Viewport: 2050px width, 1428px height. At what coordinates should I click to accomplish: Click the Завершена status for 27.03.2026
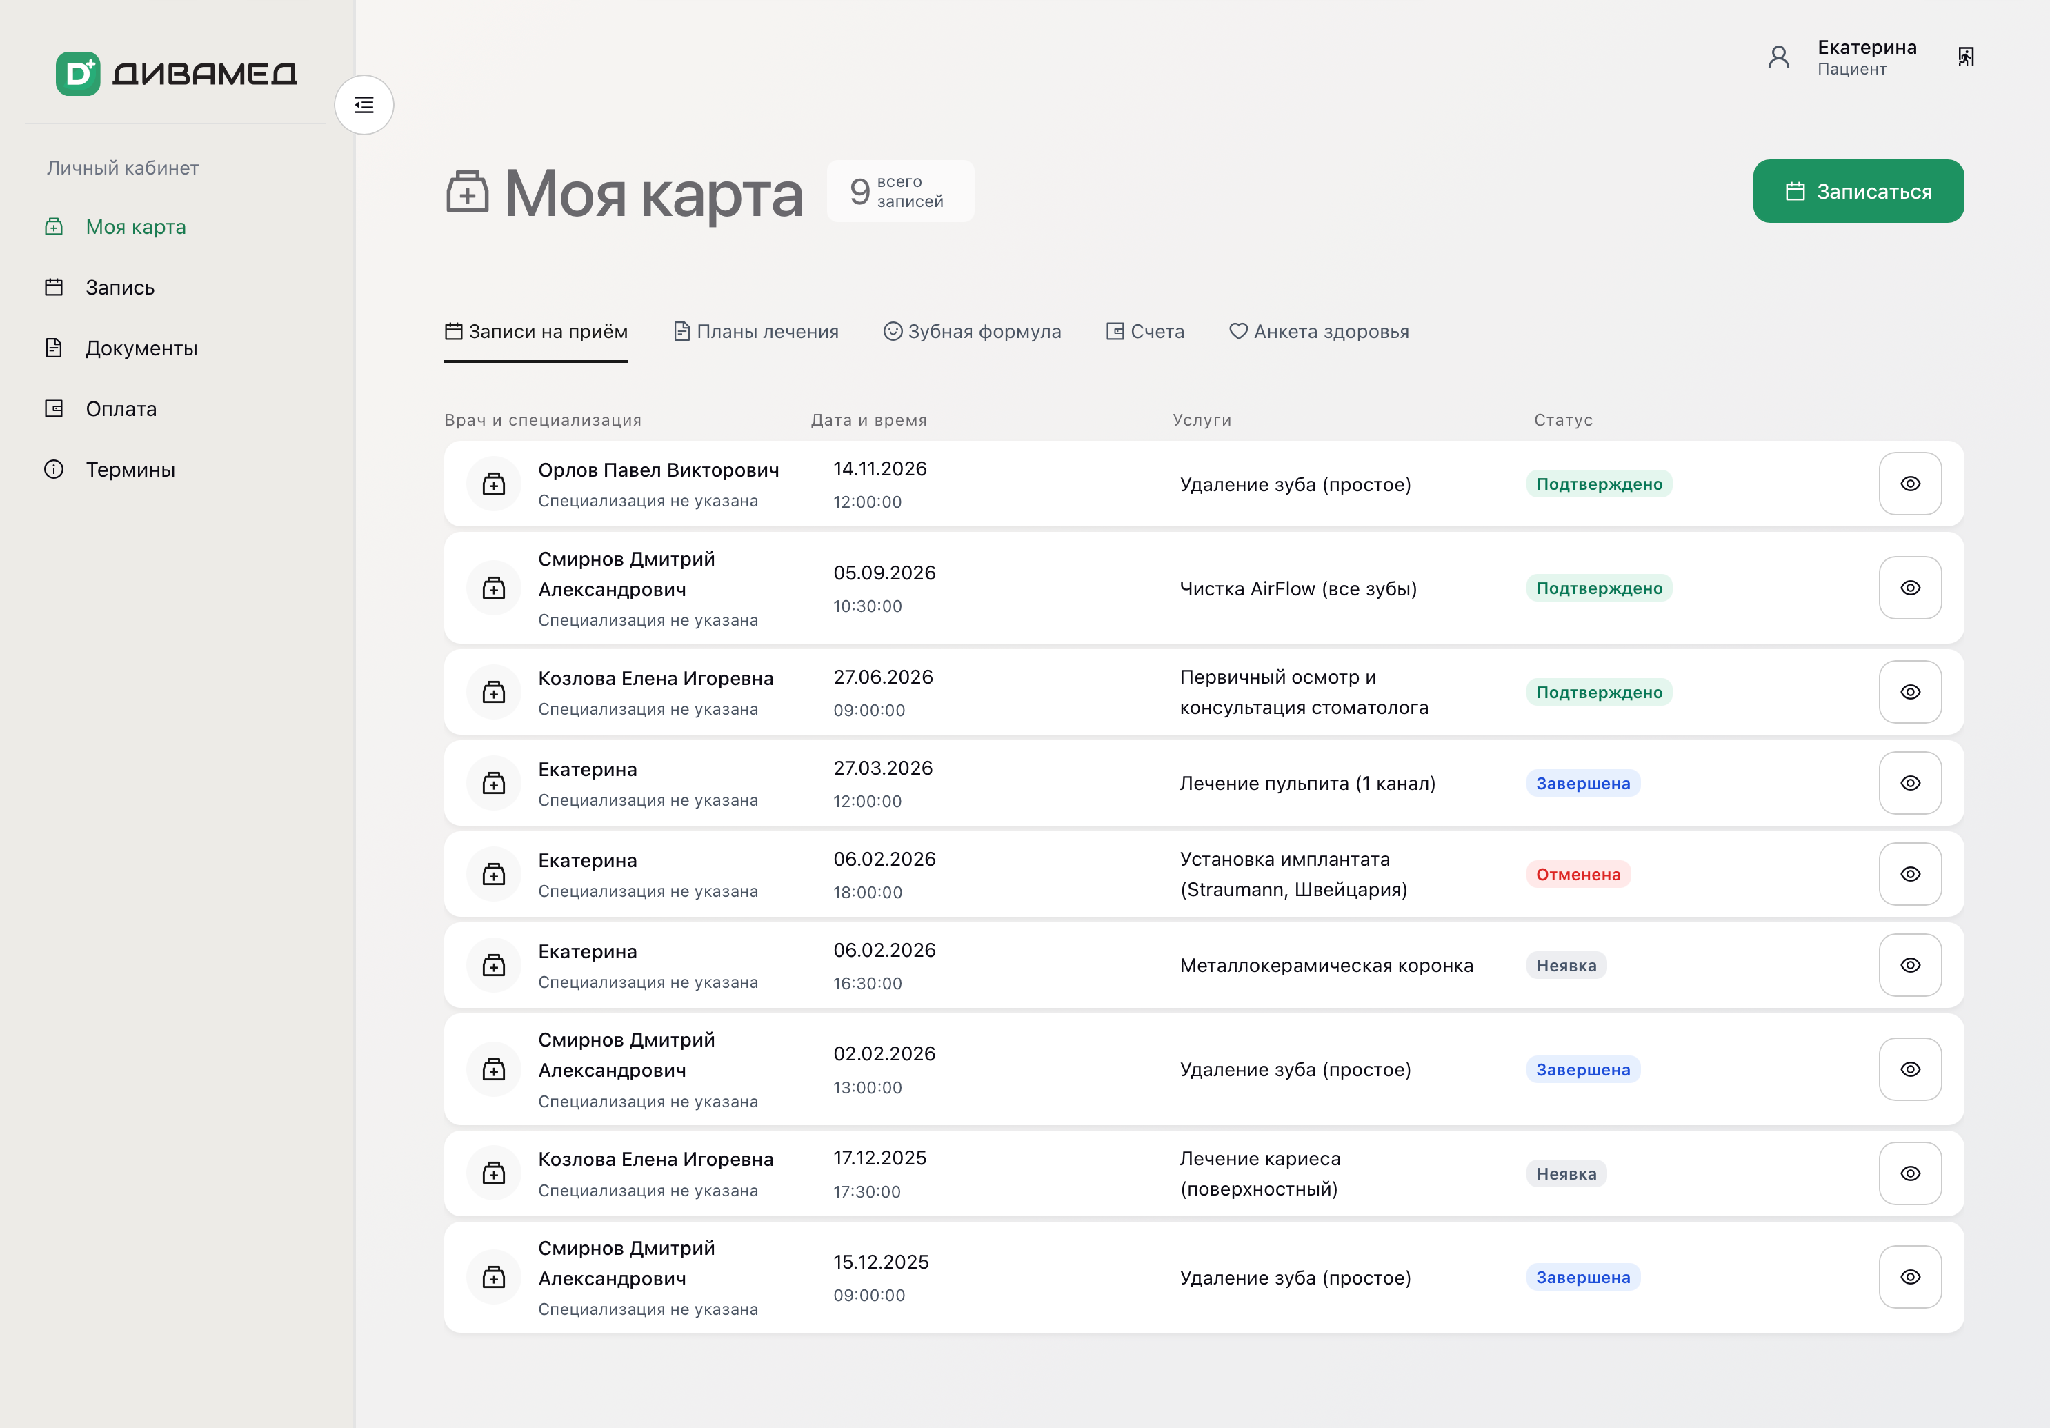(1583, 784)
